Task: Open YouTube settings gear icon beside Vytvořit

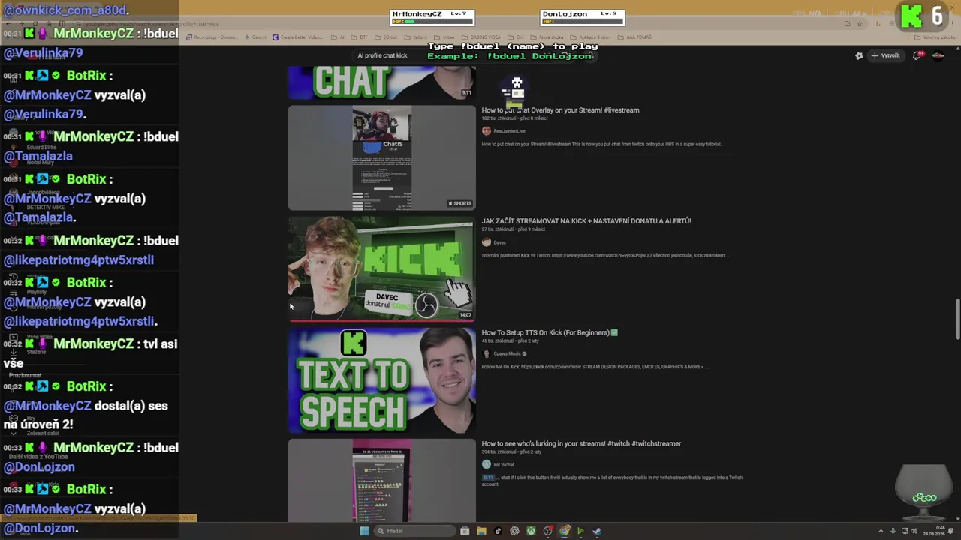Action: pos(859,55)
